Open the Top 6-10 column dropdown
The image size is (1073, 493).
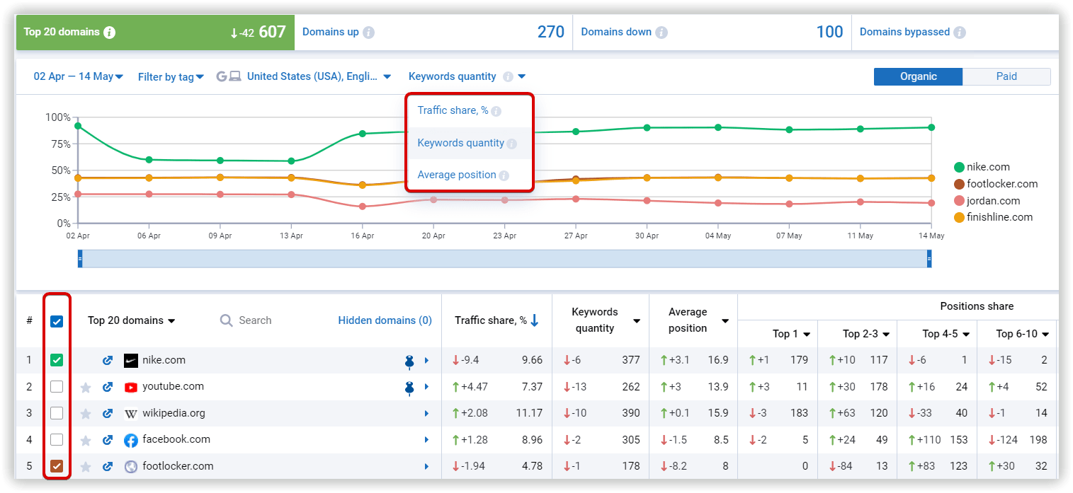click(1045, 334)
